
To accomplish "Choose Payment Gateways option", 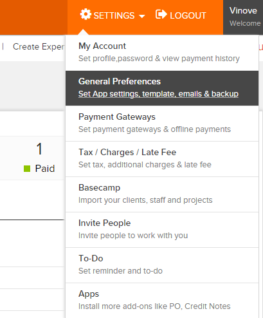I will click(x=162, y=124).
